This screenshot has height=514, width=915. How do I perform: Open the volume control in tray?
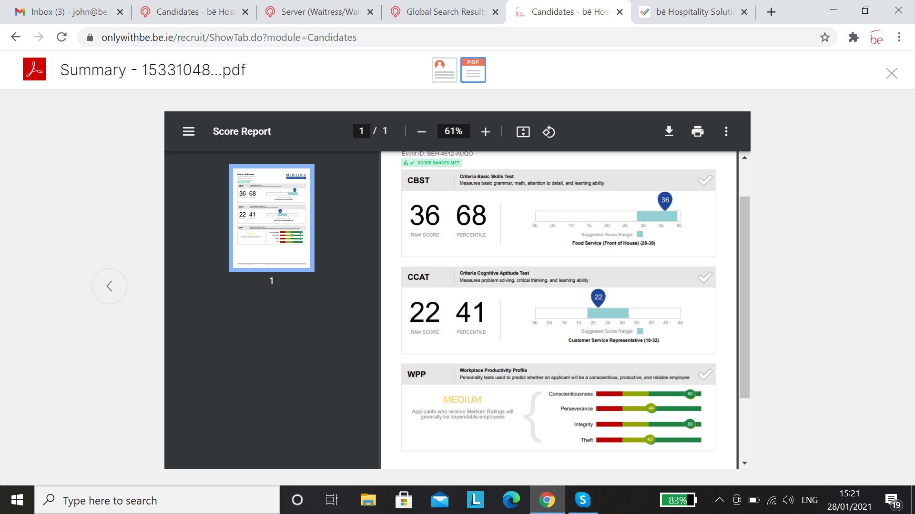coord(788,500)
